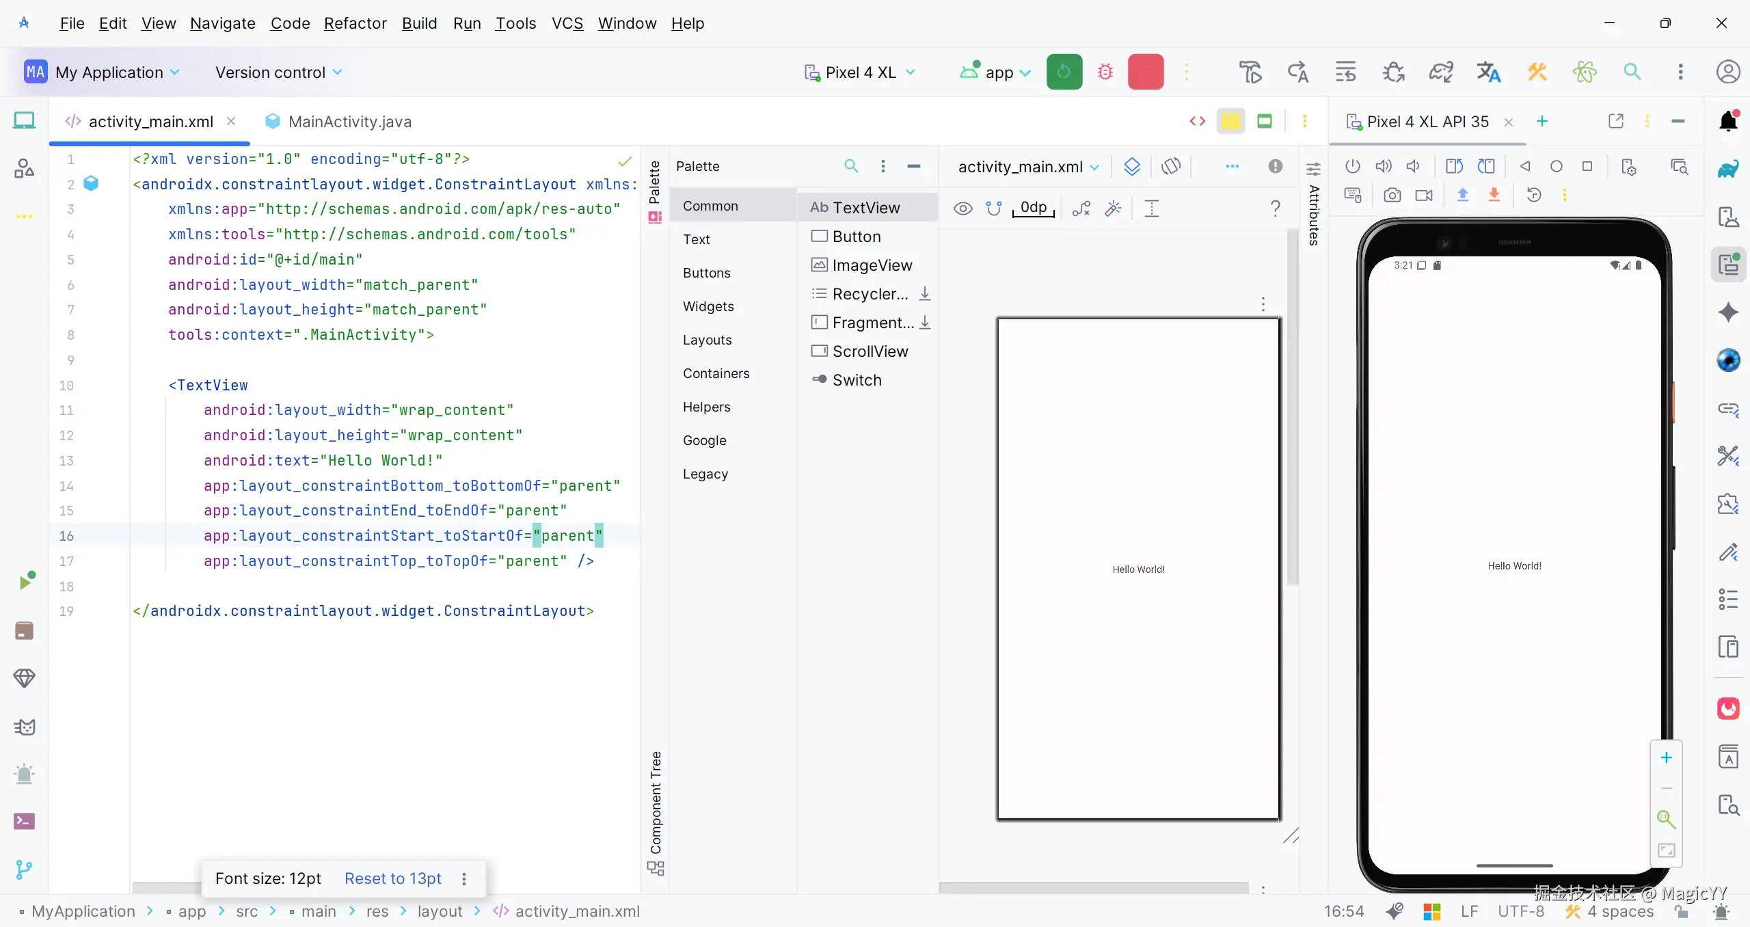This screenshot has width=1750, height=927.
Task: Open the Notifications bell icon
Action: pyautogui.click(x=1728, y=121)
